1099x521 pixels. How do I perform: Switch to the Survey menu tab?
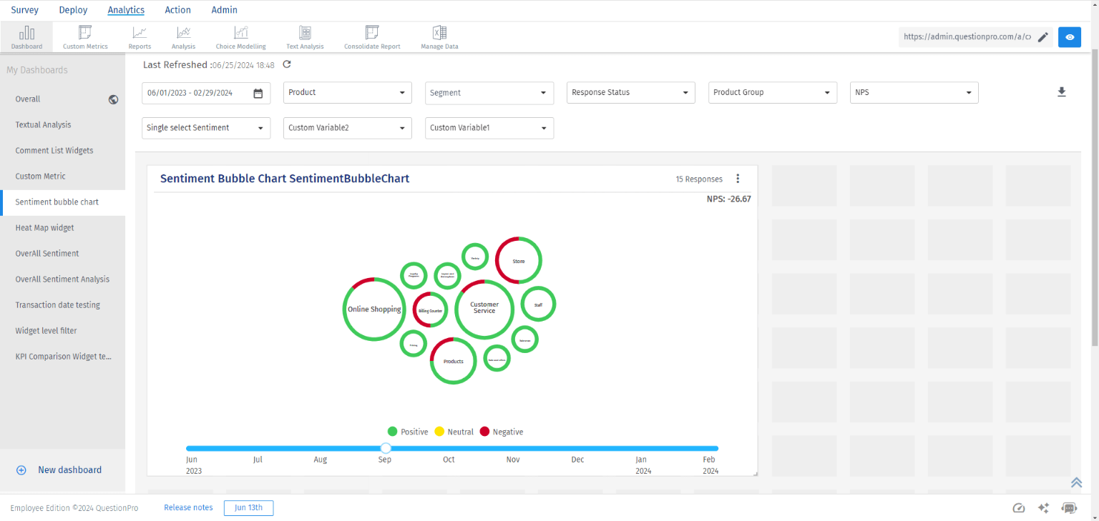[x=25, y=10]
